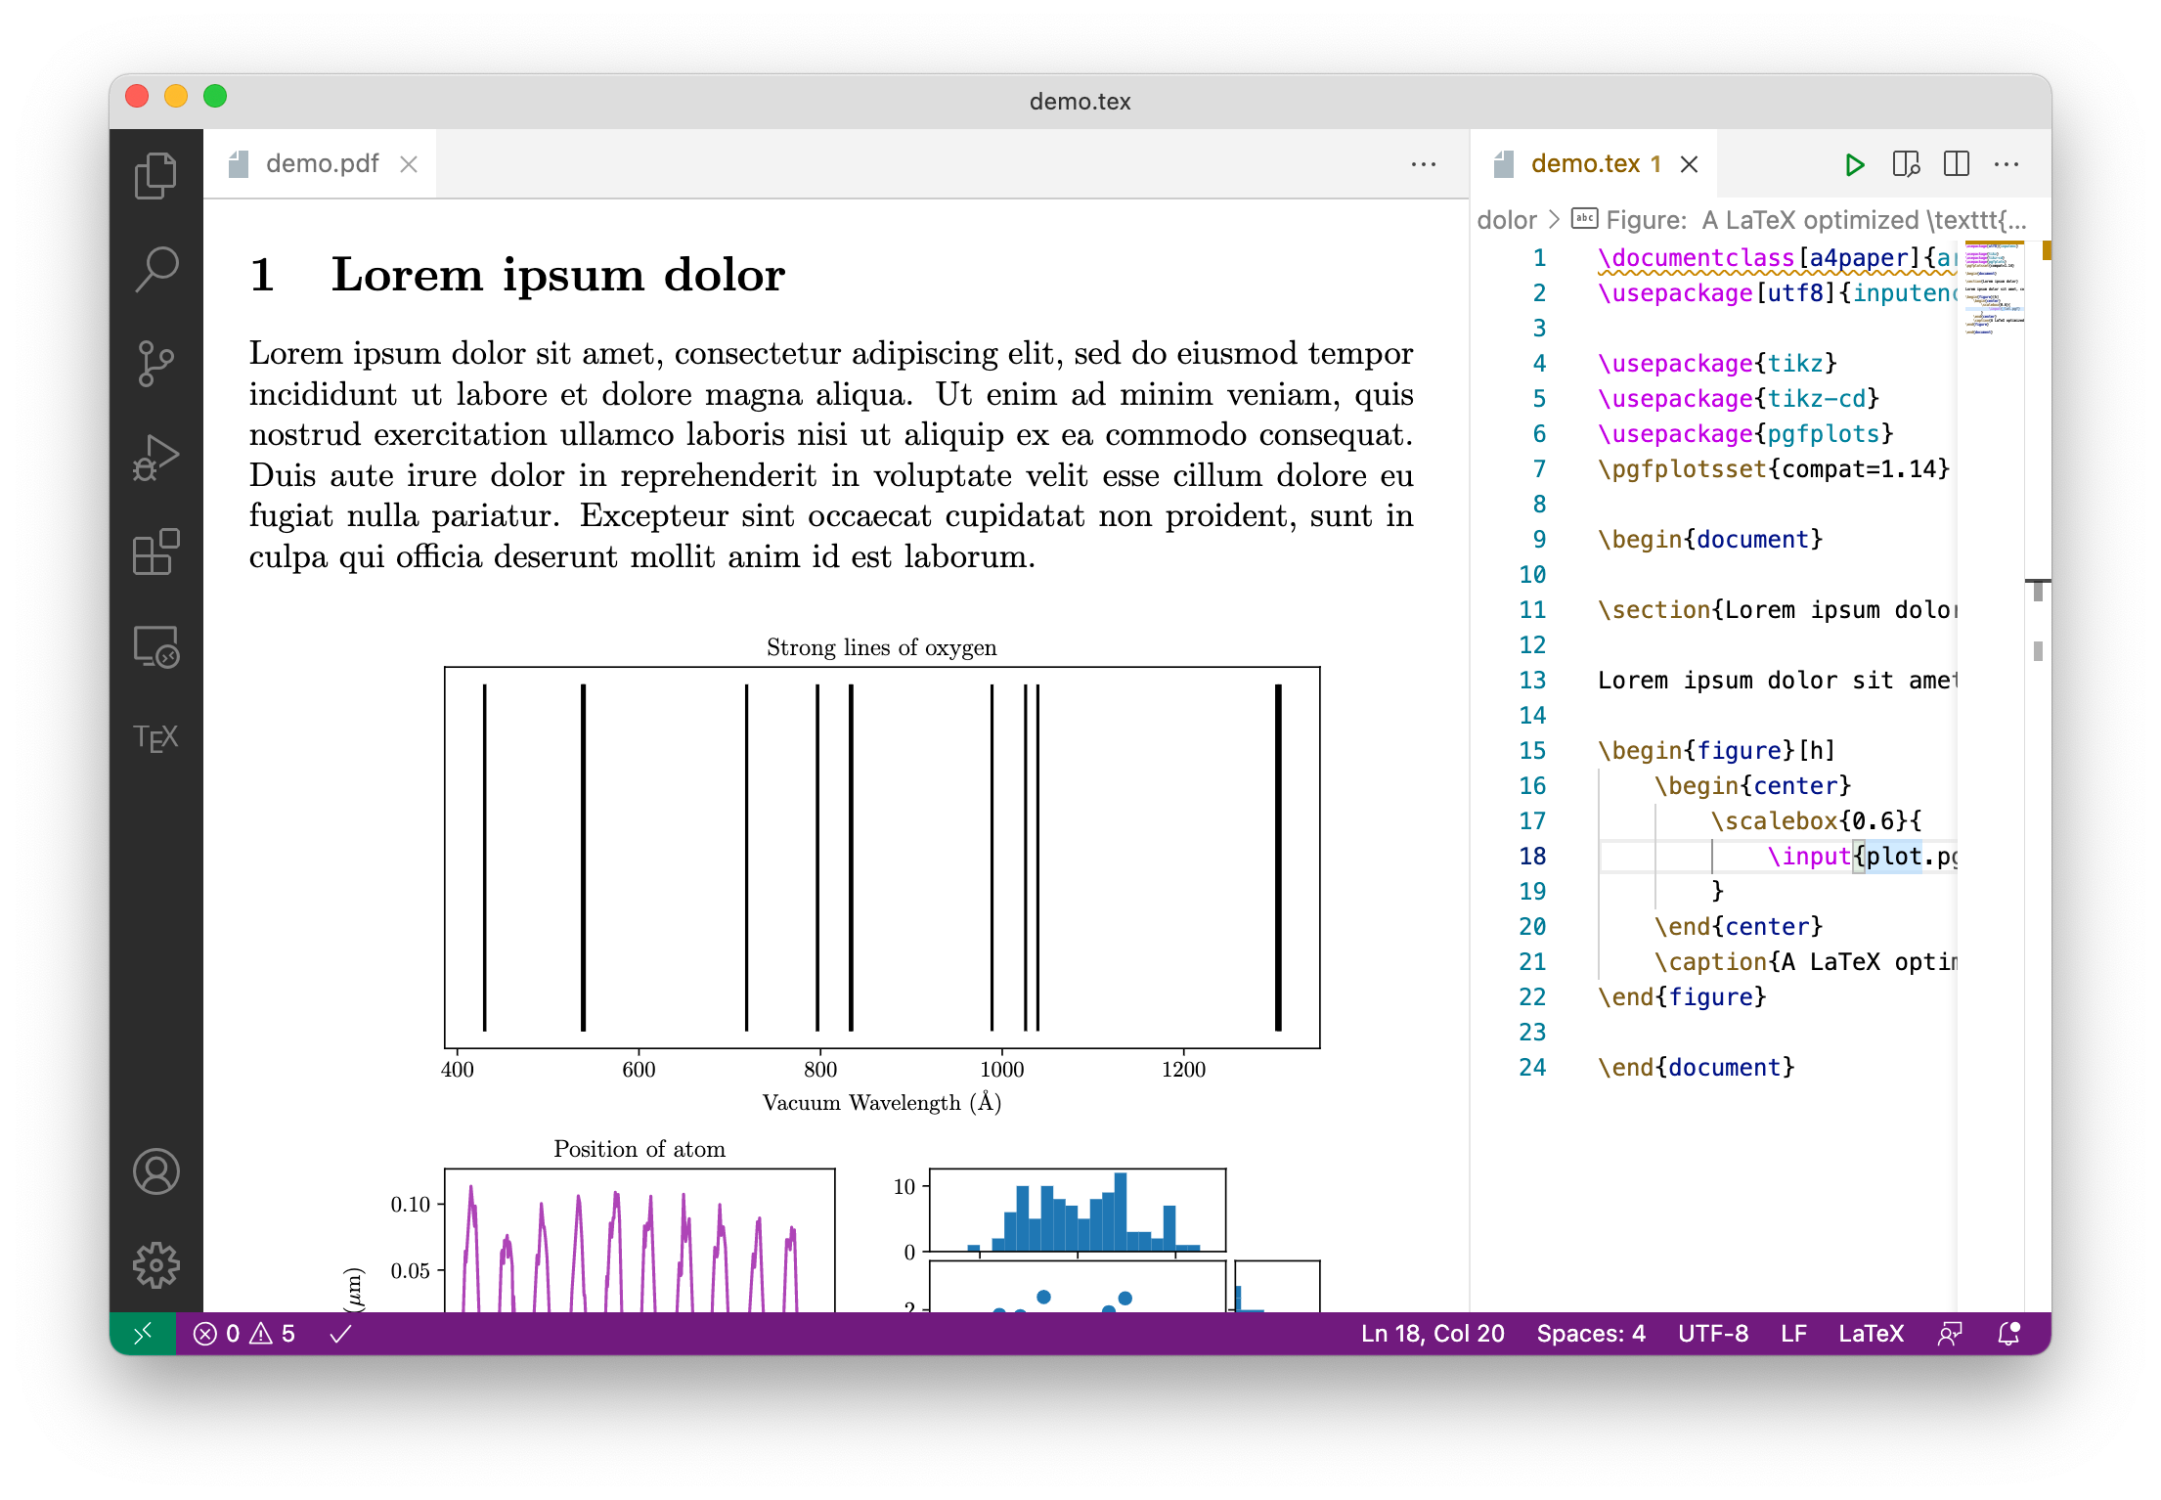Screen dimensions: 2161x1500
Task: Go to line via Ln 18, Col 20
Action: (x=1433, y=1334)
